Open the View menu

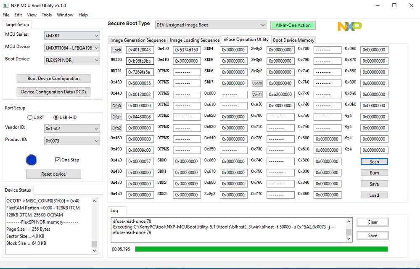32,15
